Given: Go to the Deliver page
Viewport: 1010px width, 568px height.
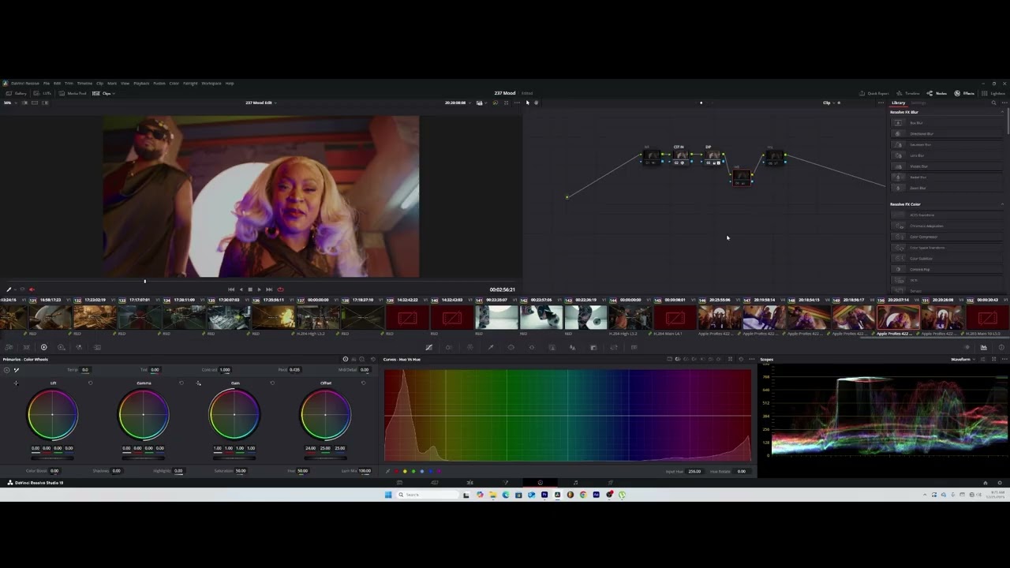Looking at the screenshot, I should [x=610, y=483].
